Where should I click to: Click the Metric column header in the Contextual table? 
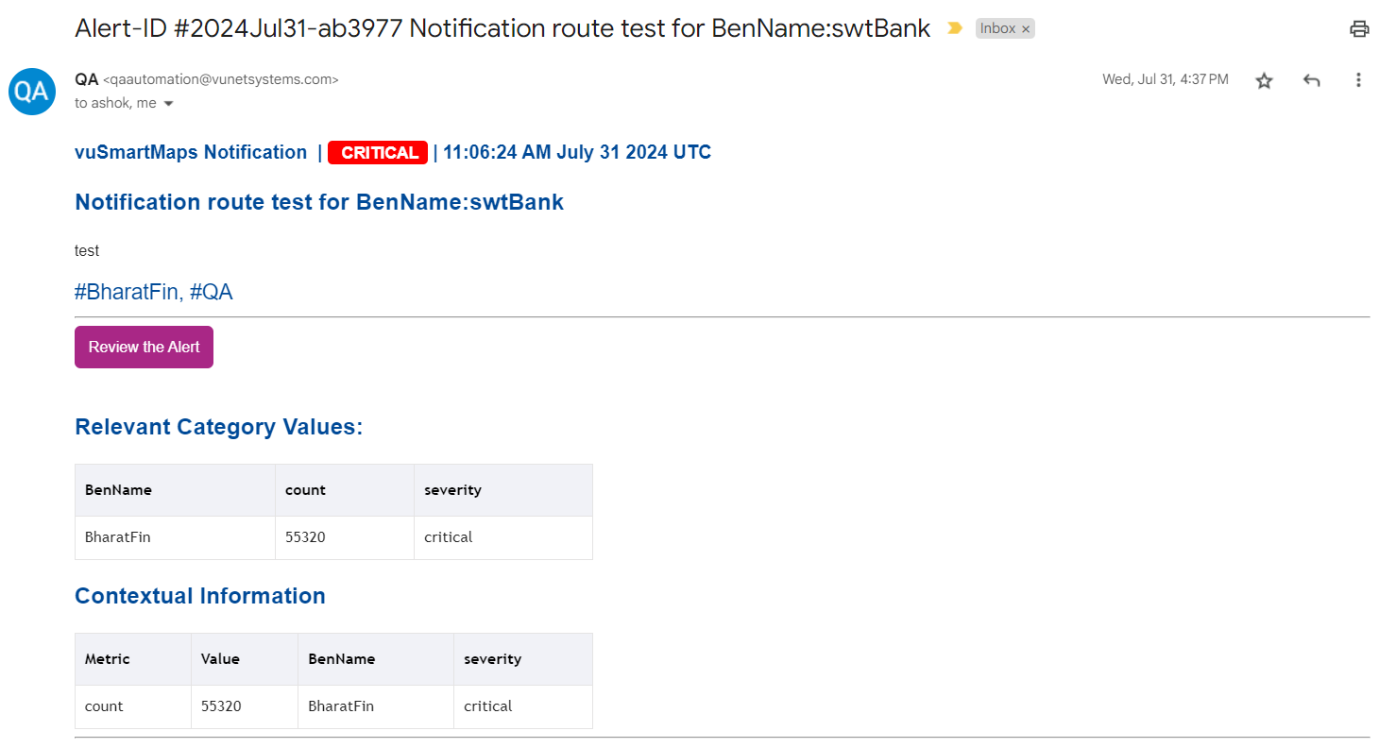pyautogui.click(x=108, y=659)
